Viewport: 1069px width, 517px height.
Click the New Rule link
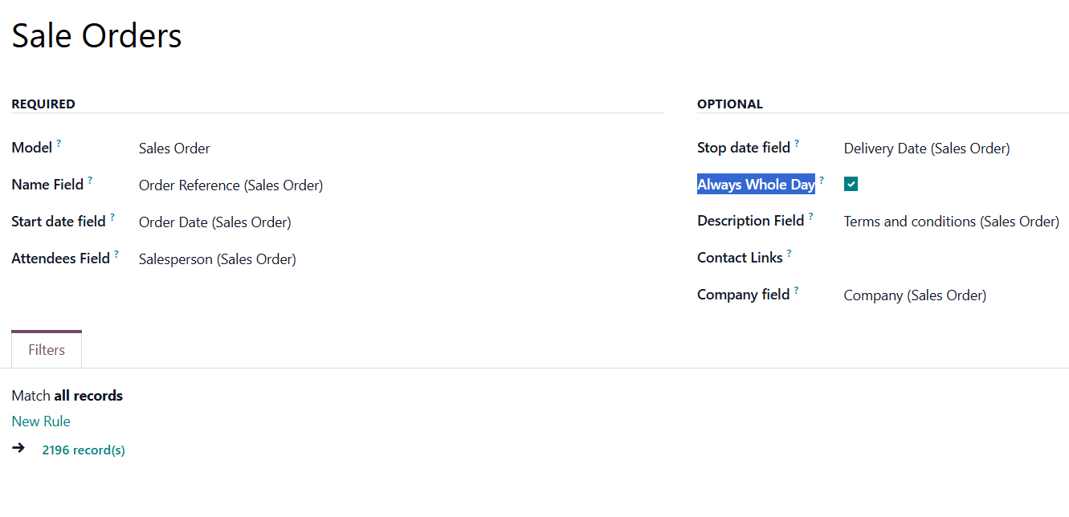(x=41, y=421)
